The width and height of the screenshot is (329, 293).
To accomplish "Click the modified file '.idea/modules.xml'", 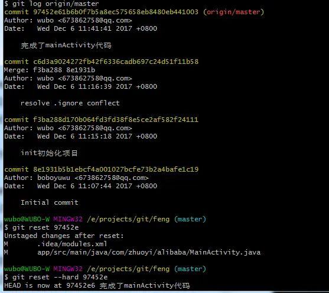I will pyautogui.click(x=72, y=244).
